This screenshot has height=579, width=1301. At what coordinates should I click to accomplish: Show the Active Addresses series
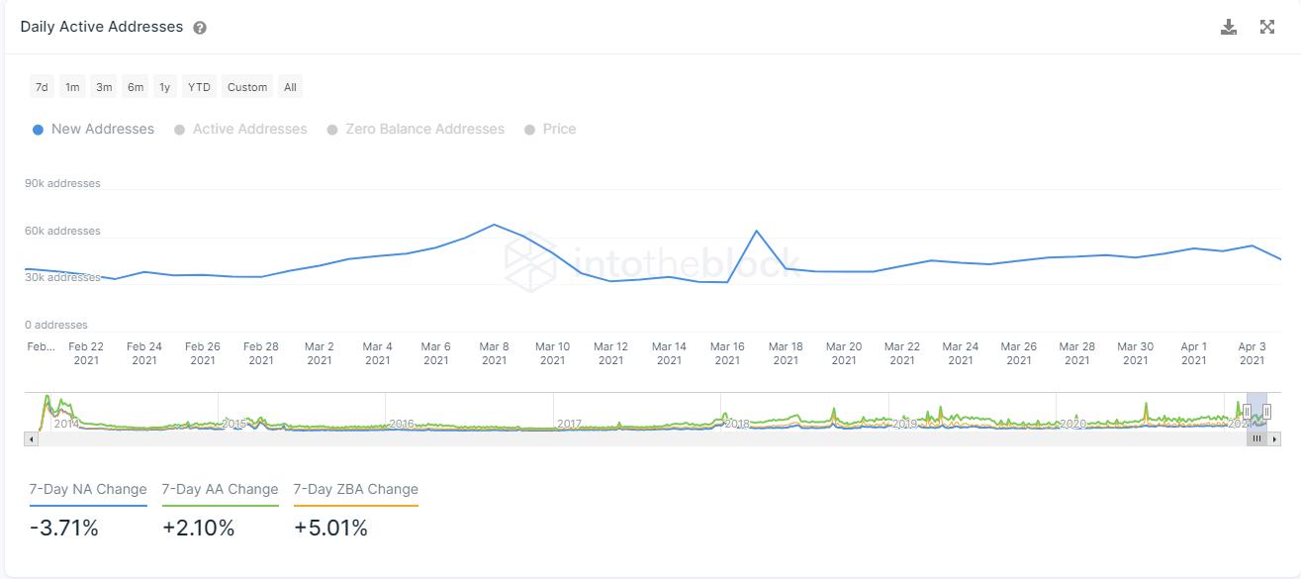240,129
